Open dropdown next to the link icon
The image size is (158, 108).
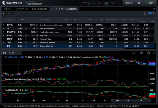153,13
